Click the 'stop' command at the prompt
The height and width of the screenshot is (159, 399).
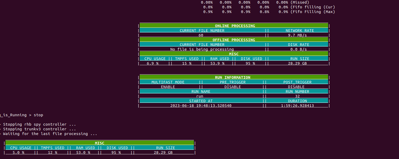38,115
